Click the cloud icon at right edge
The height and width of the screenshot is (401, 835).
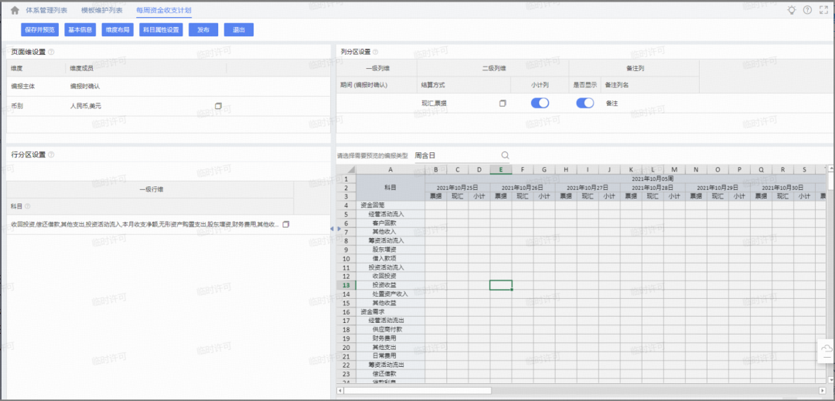(826, 348)
